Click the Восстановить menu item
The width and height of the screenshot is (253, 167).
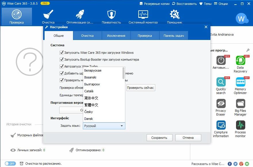coord(184,4)
